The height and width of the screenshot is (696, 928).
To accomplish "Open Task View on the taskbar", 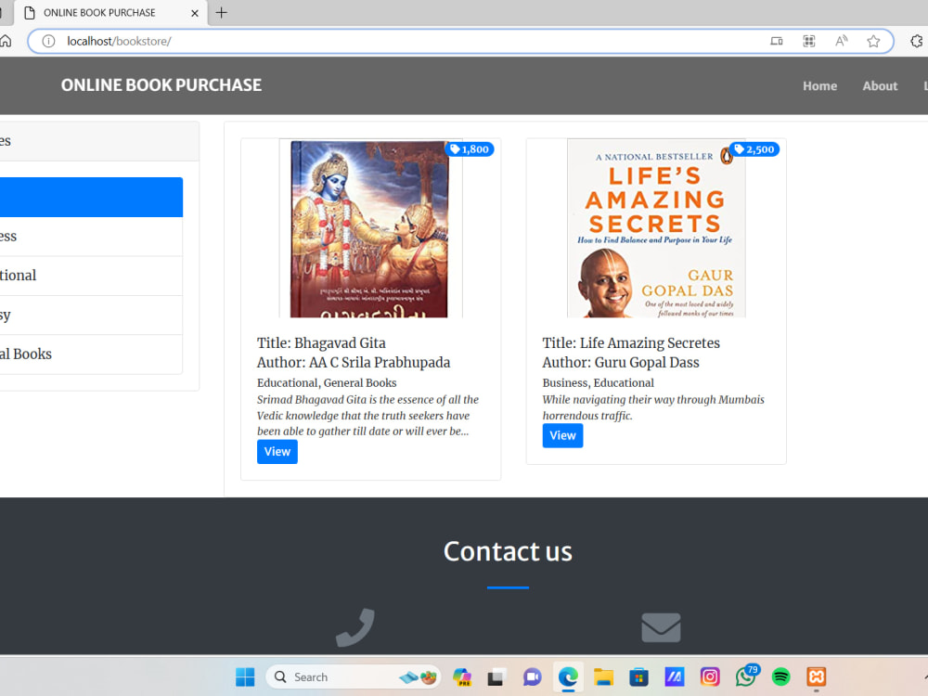I will click(496, 677).
